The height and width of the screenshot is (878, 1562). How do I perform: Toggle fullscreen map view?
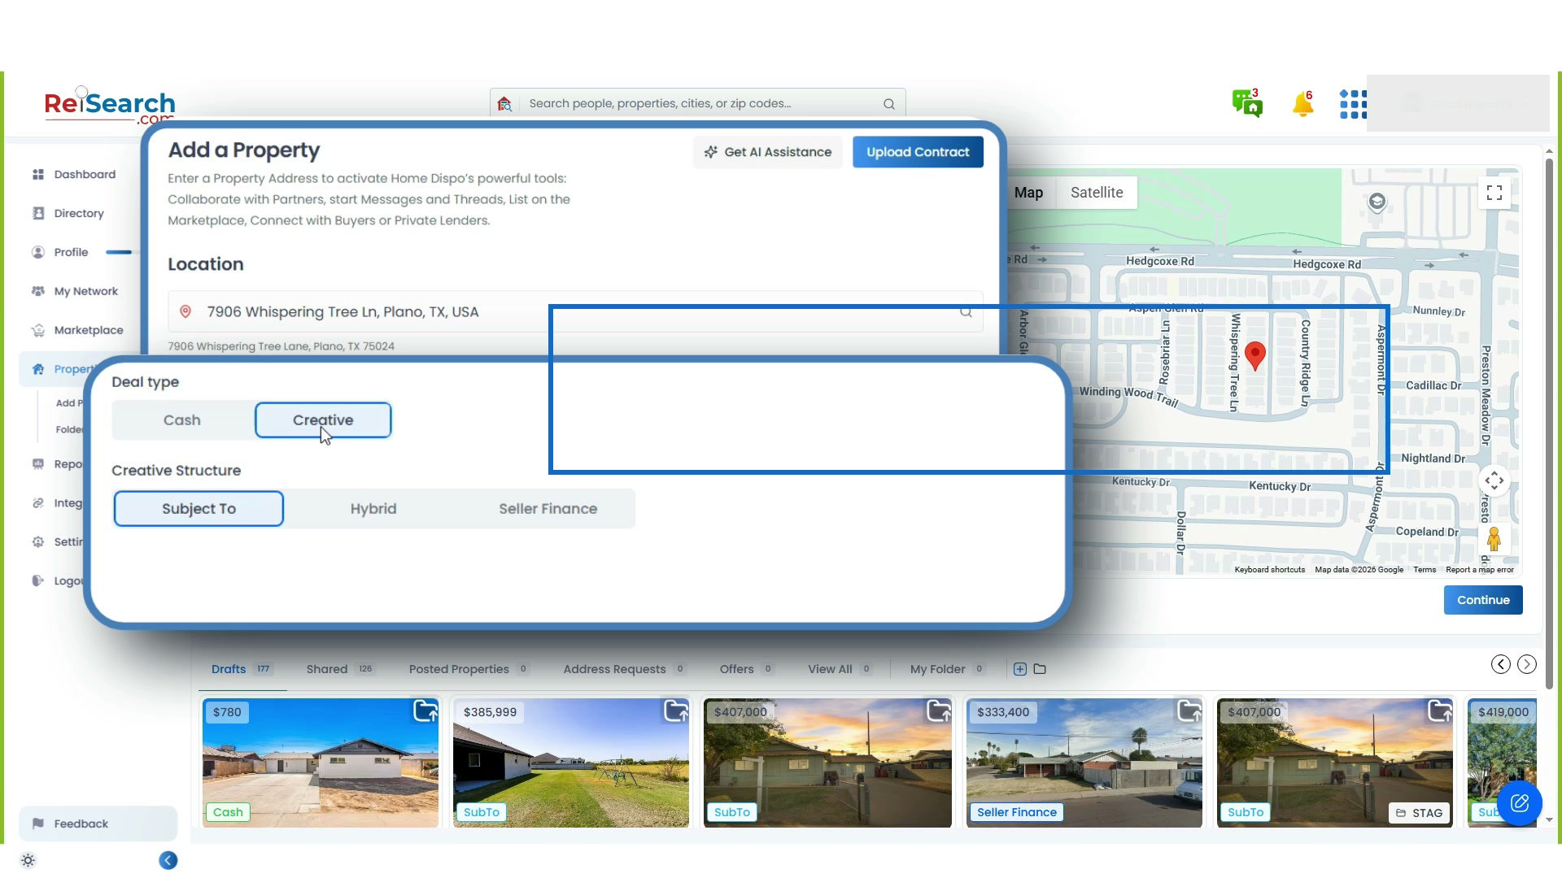[1494, 193]
